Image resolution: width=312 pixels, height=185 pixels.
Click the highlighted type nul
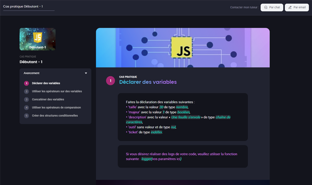[173, 127]
